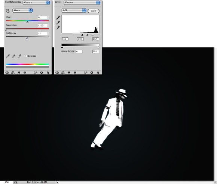Click the Lightness value field
Viewport: 217px width, 184px height.
(x=43, y=34)
